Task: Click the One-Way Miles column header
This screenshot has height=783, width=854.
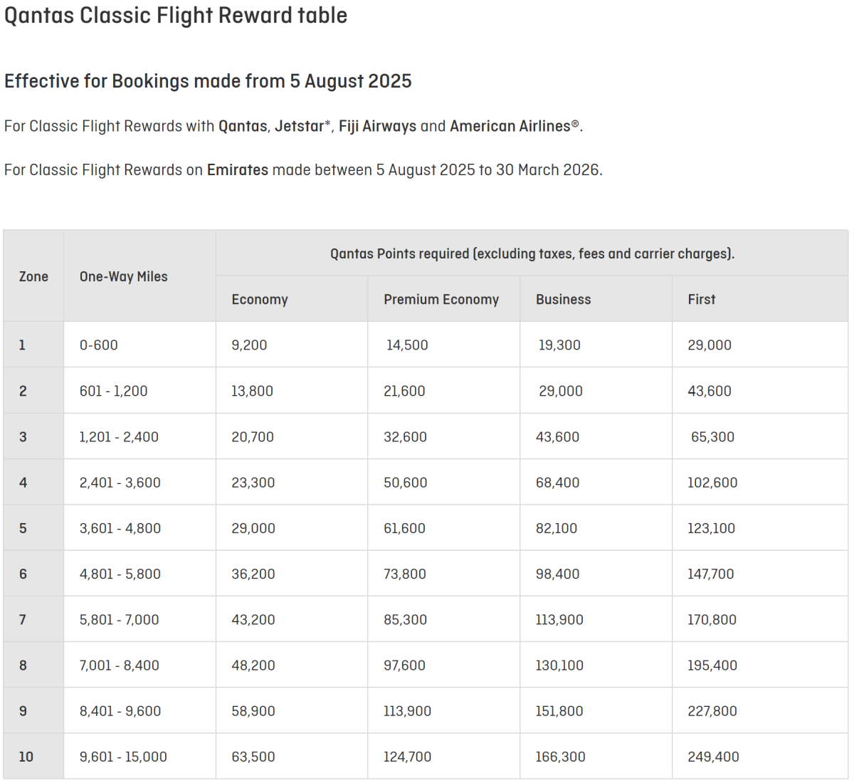Action: [x=124, y=276]
